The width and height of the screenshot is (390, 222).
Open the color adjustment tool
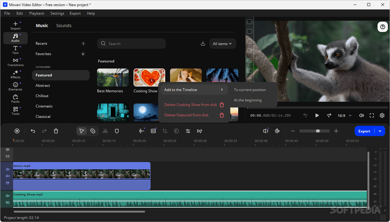(176, 131)
